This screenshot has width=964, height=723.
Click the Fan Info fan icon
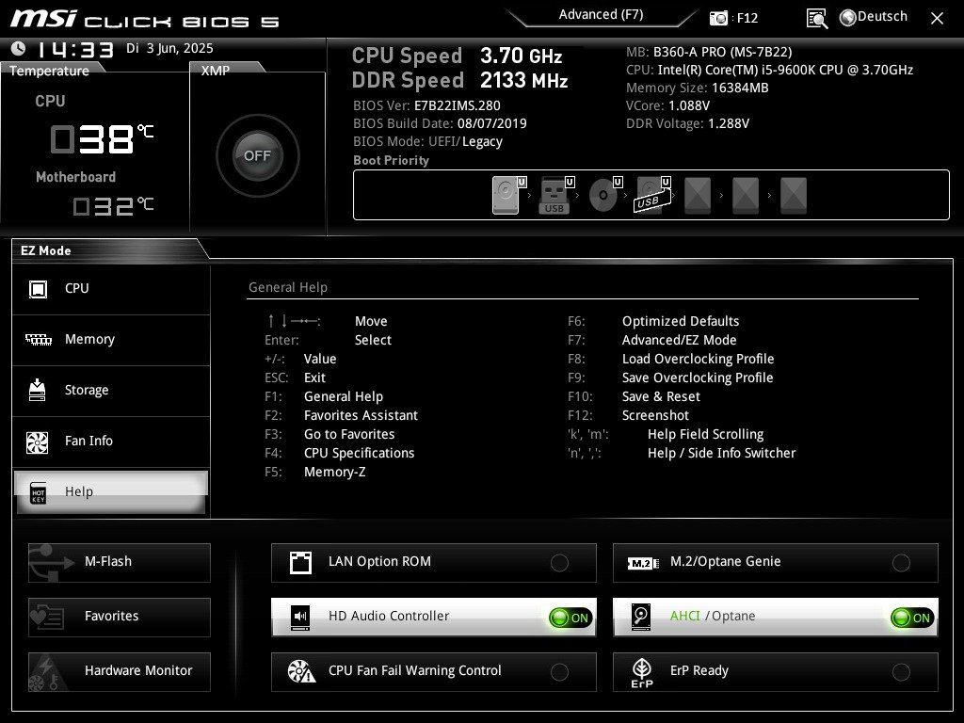38,442
